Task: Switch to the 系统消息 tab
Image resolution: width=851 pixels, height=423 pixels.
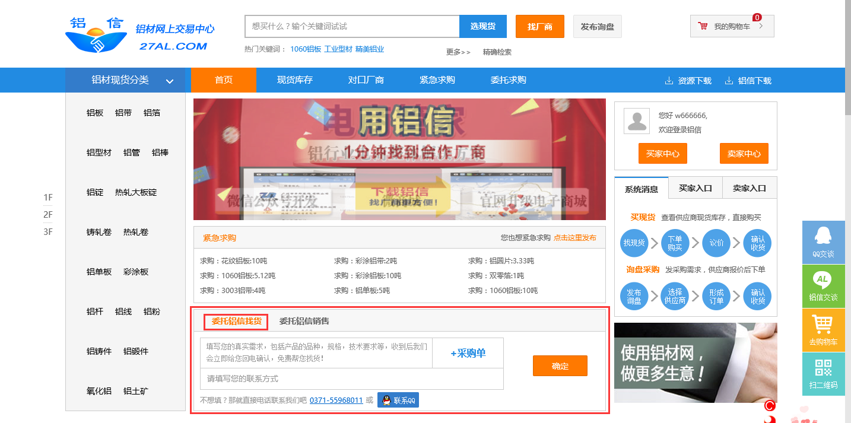Action: (642, 188)
